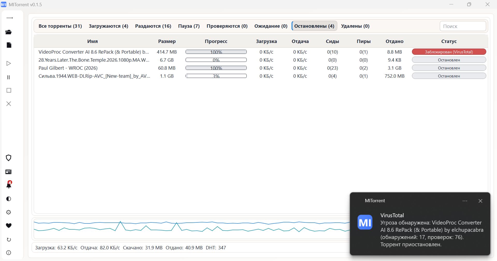The image size is (497, 261).
Task: Stop torrent with the square icon
Action: click(9, 90)
